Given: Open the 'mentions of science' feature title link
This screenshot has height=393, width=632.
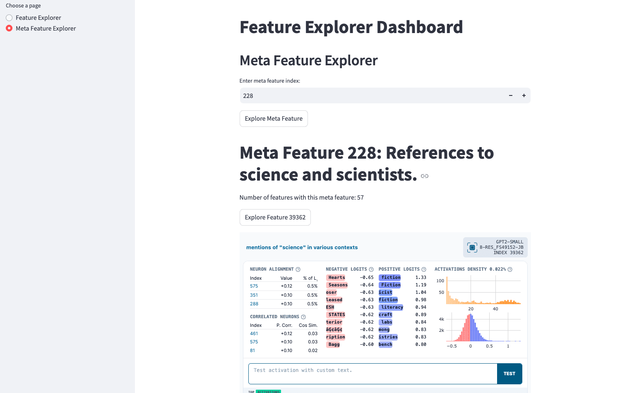Looking at the screenshot, I should [x=302, y=248].
